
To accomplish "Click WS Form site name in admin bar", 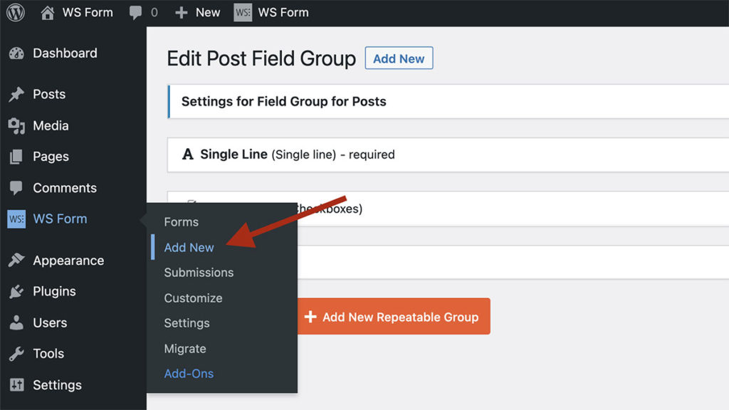I will pos(88,13).
